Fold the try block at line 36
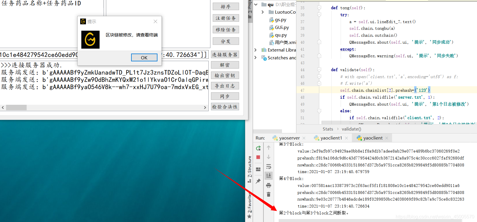The width and height of the screenshot is (477, 222). (x=319, y=15)
